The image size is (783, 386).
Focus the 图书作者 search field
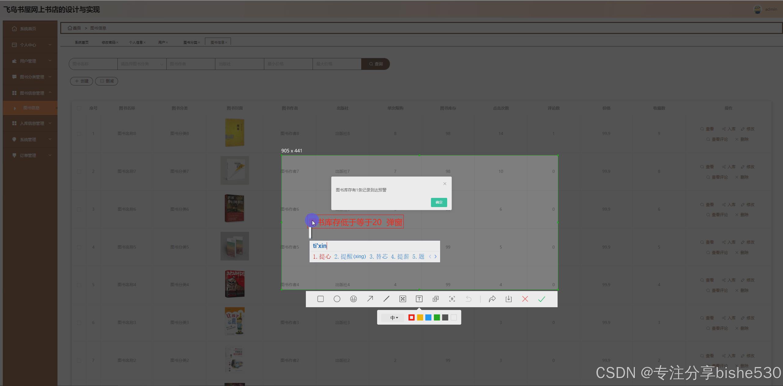pos(191,64)
